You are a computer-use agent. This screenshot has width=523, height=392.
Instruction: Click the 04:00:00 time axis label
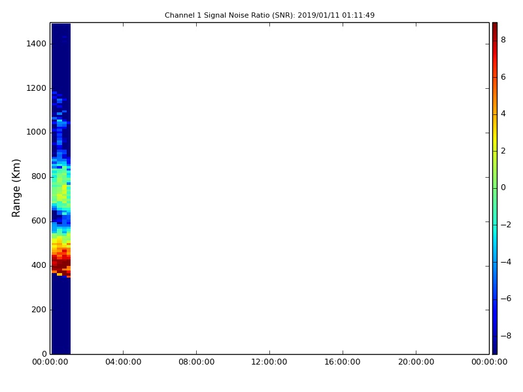(x=123, y=362)
